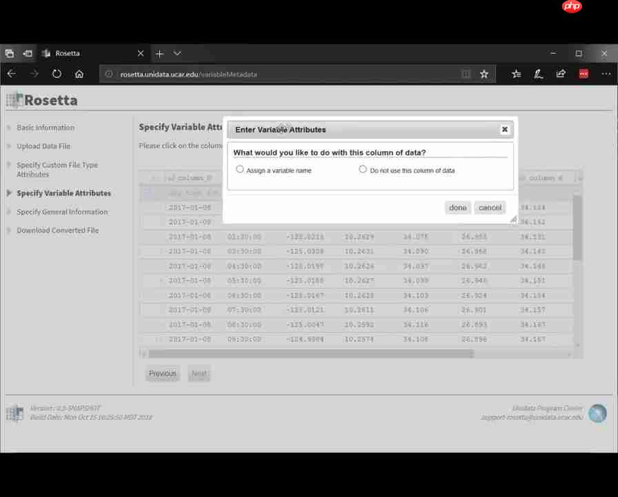Click the column_0 table header
The height and width of the screenshot is (497, 618).
[x=190, y=178]
